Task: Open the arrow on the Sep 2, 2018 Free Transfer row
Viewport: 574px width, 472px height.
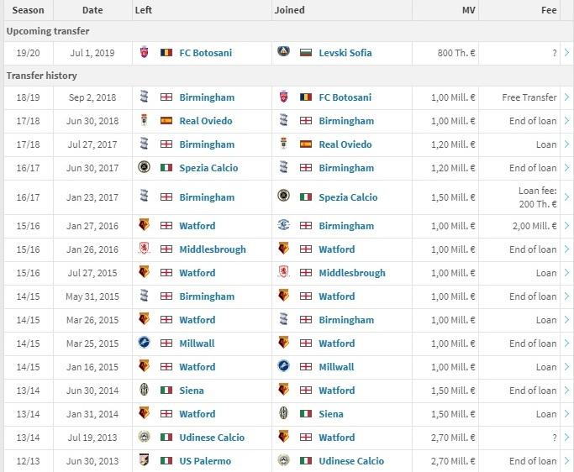Action: (x=566, y=97)
